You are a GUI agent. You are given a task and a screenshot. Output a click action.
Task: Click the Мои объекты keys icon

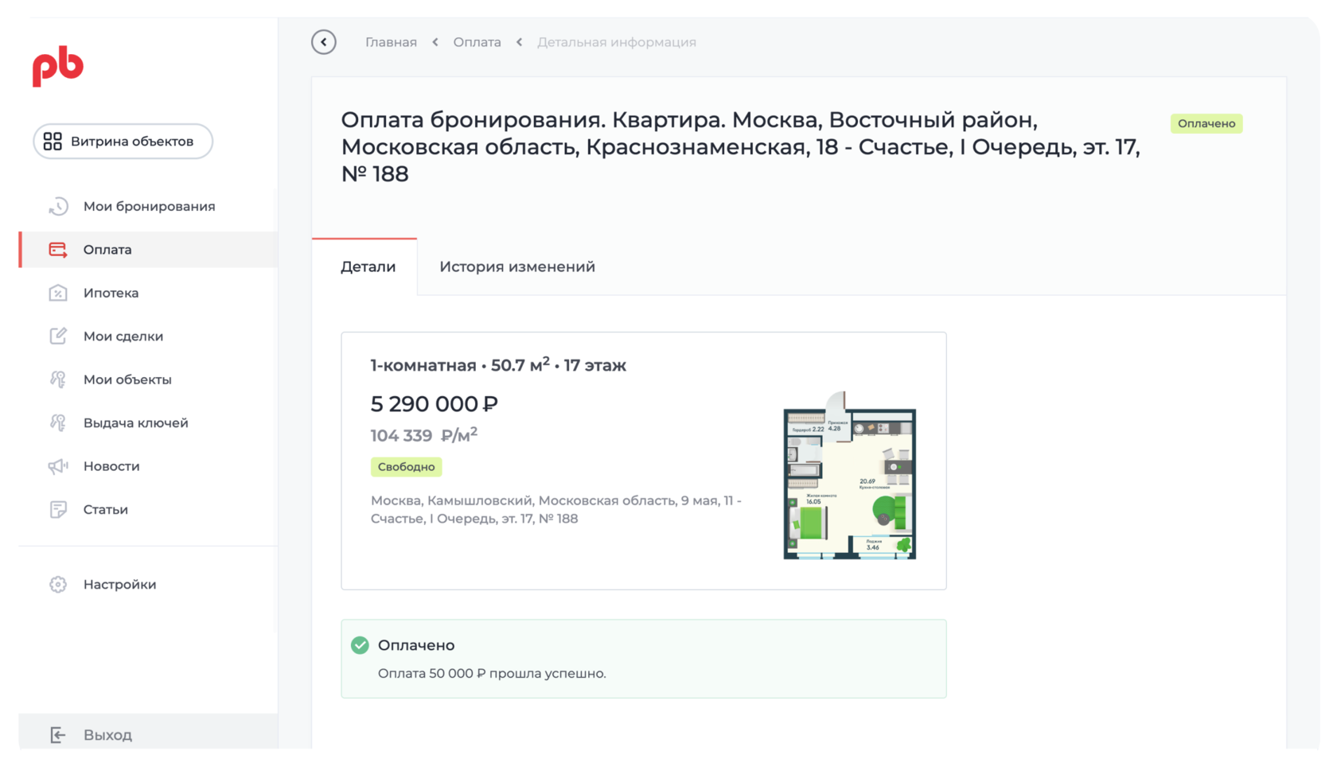click(57, 379)
